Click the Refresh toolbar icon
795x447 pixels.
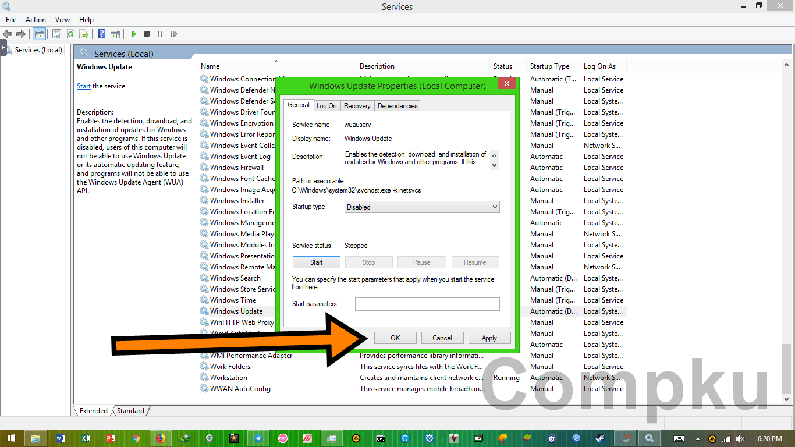coord(70,34)
